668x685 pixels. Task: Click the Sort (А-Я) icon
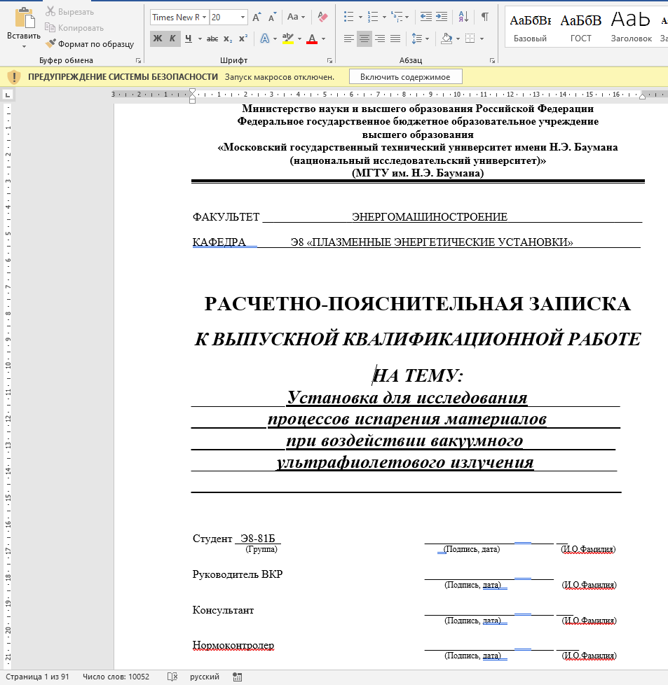click(x=463, y=17)
